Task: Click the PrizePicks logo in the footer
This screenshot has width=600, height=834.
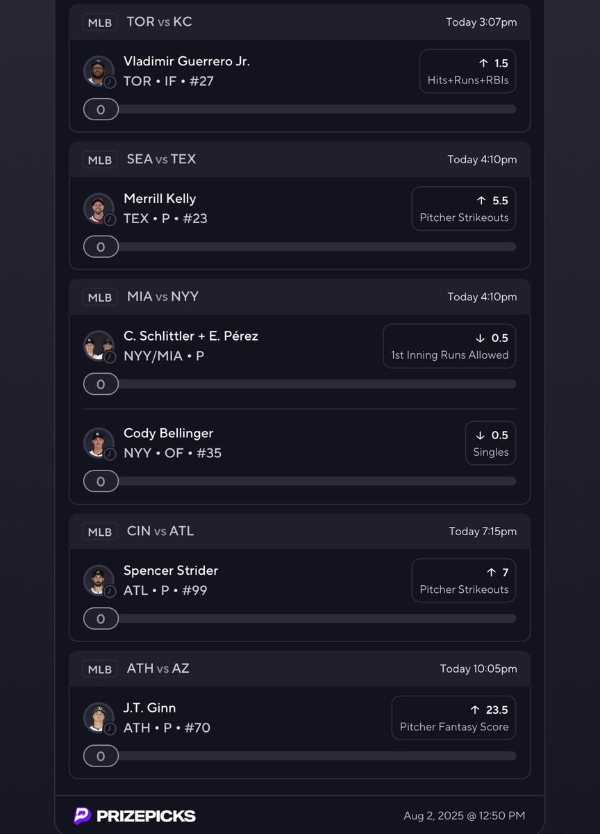Action: click(x=135, y=816)
